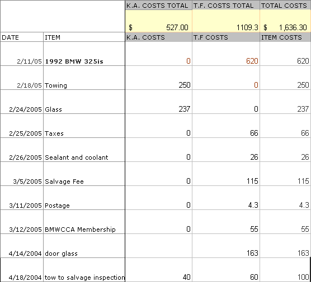
Task: Select the Towing item cell
Action: [84, 78]
